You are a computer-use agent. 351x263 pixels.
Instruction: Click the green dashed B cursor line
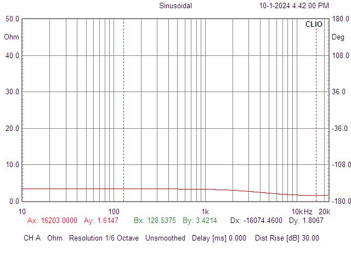123,110
